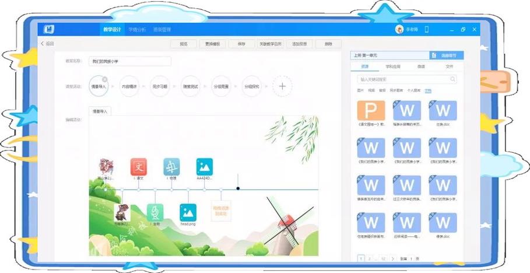
Task: Select the blue 物理 subject icon on the canvas
Action: pos(171,167)
